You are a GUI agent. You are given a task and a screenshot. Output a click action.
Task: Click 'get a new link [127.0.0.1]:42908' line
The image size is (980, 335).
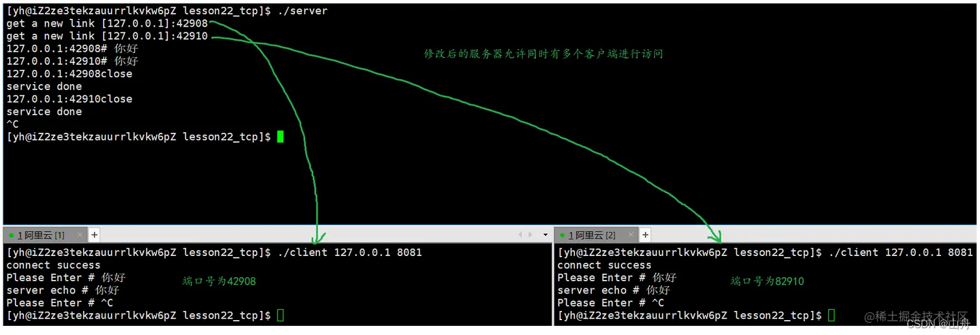107,23
